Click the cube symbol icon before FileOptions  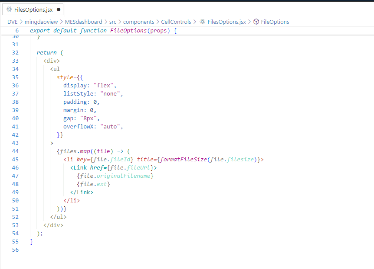coord(256,22)
